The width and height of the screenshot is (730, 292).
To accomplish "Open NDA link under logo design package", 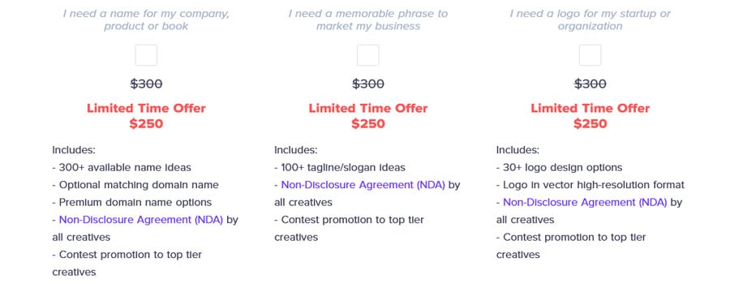I will [x=585, y=203].
